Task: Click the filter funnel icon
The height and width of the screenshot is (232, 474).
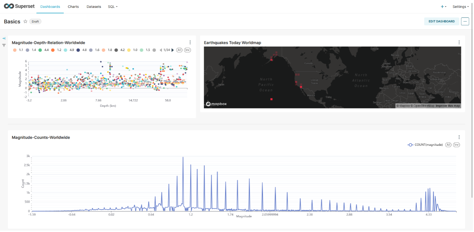Action: pyautogui.click(x=4, y=45)
